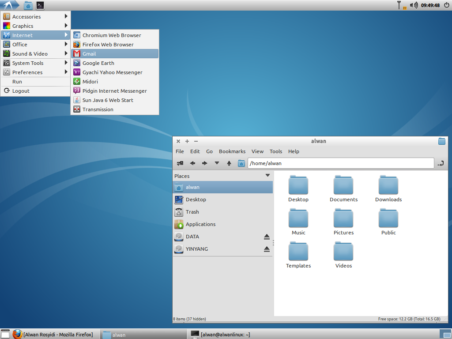The width and height of the screenshot is (452, 339).
Task: Click the home folder toolbar icon
Action: (241, 163)
